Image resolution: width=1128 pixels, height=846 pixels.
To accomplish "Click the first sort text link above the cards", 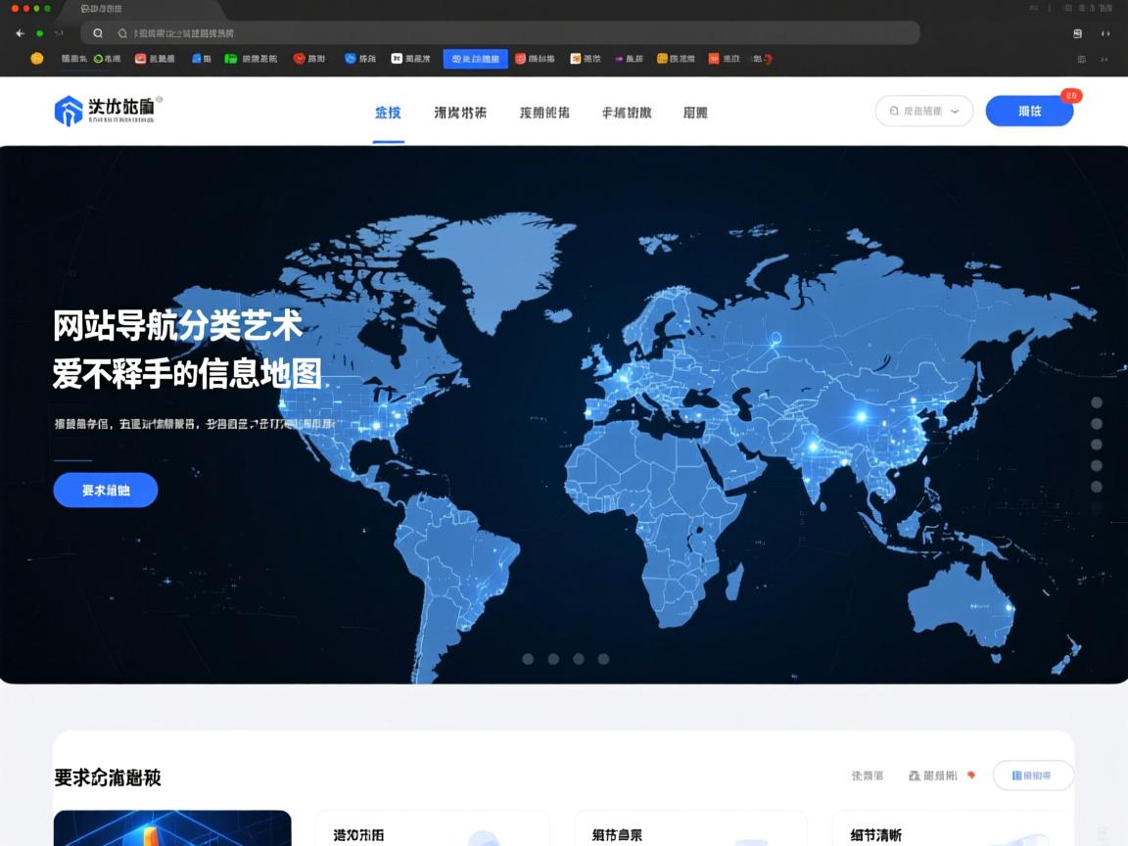I will 867,773.
